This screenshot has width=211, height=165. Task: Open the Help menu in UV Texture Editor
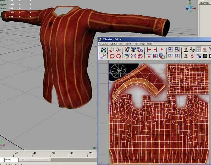coord(150,44)
